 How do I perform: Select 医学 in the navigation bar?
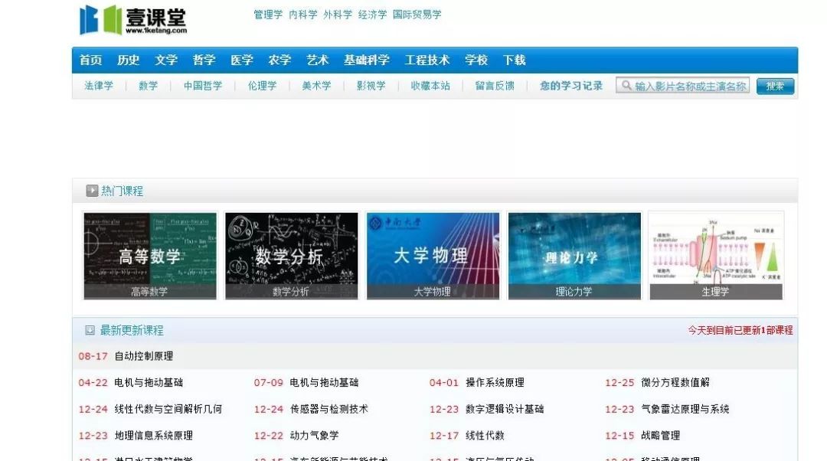tap(240, 60)
